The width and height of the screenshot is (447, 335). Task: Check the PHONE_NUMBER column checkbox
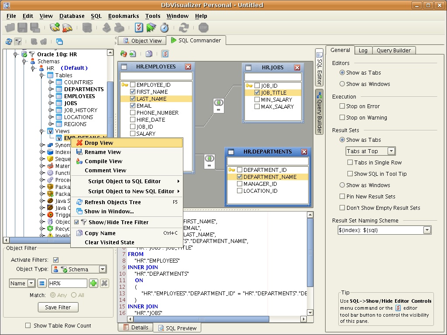pyautogui.click(x=132, y=113)
